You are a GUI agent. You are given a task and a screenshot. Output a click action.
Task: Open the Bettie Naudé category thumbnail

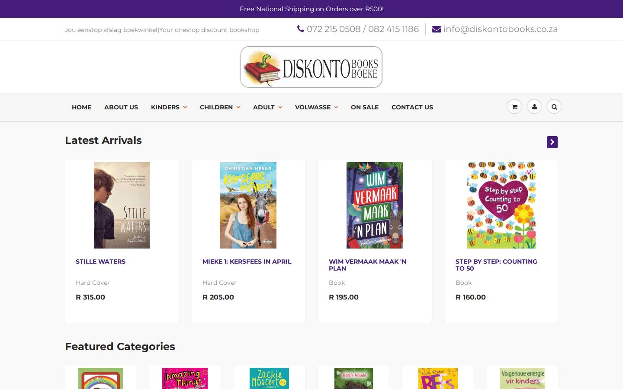pos(353,379)
